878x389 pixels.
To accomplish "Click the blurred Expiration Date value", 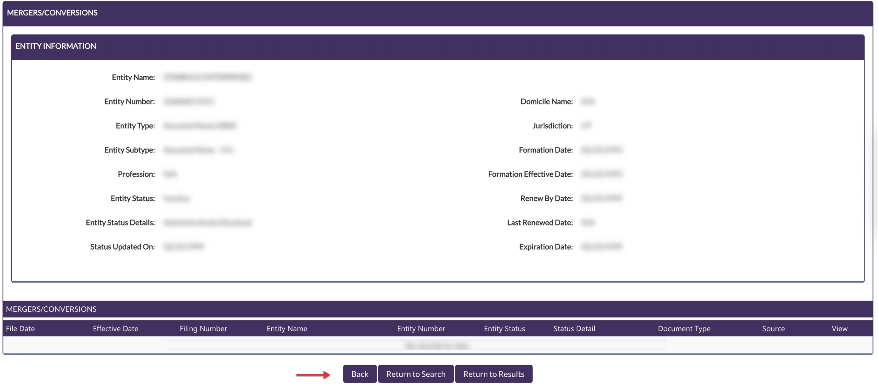I will pyautogui.click(x=602, y=247).
